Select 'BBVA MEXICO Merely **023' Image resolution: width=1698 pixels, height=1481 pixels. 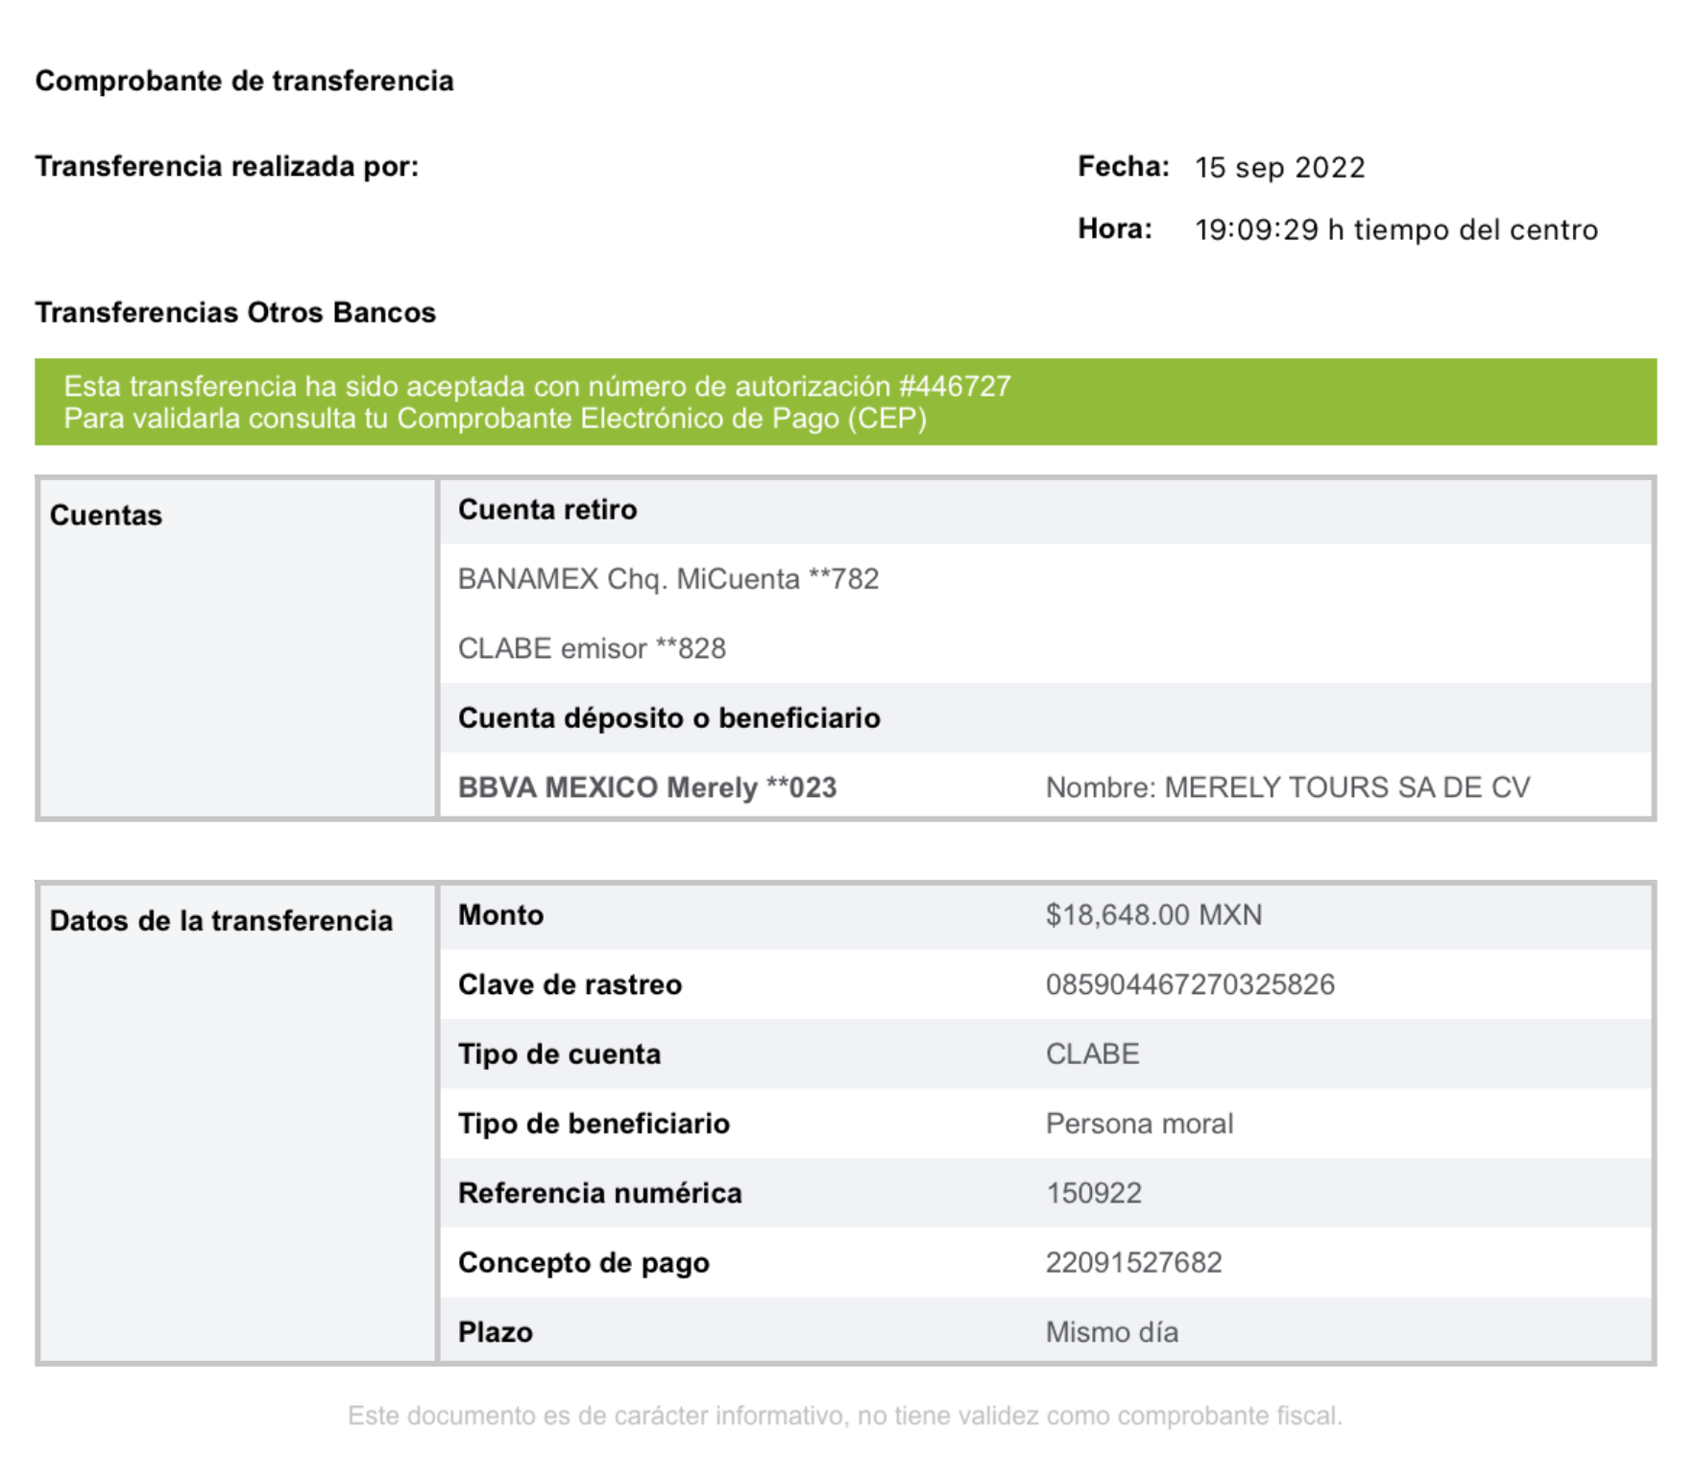pos(647,788)
